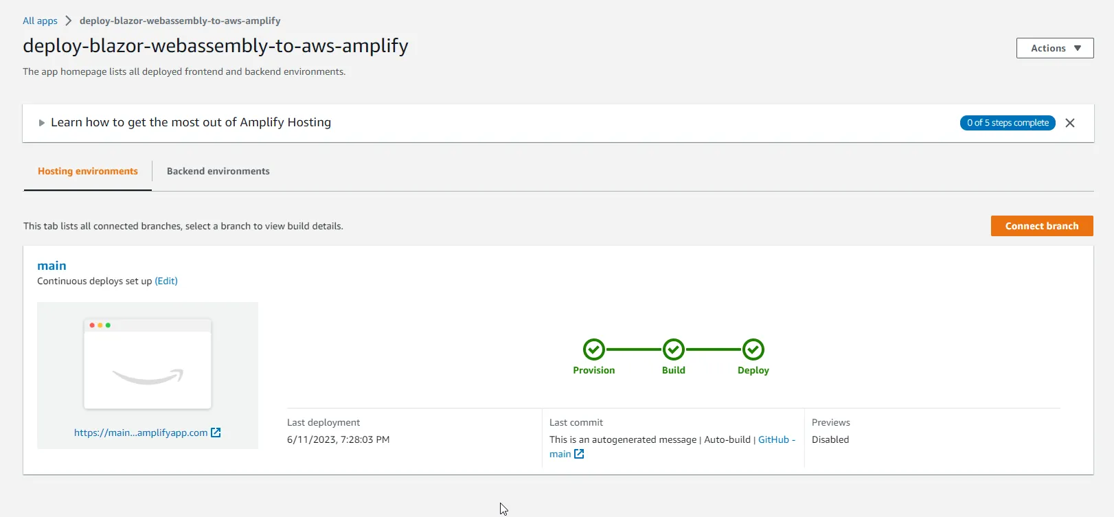This screenshot has width=1114, height=517.
Task: Dismiss the Amplify Hosting tips banner
Action: point(1069,123)
